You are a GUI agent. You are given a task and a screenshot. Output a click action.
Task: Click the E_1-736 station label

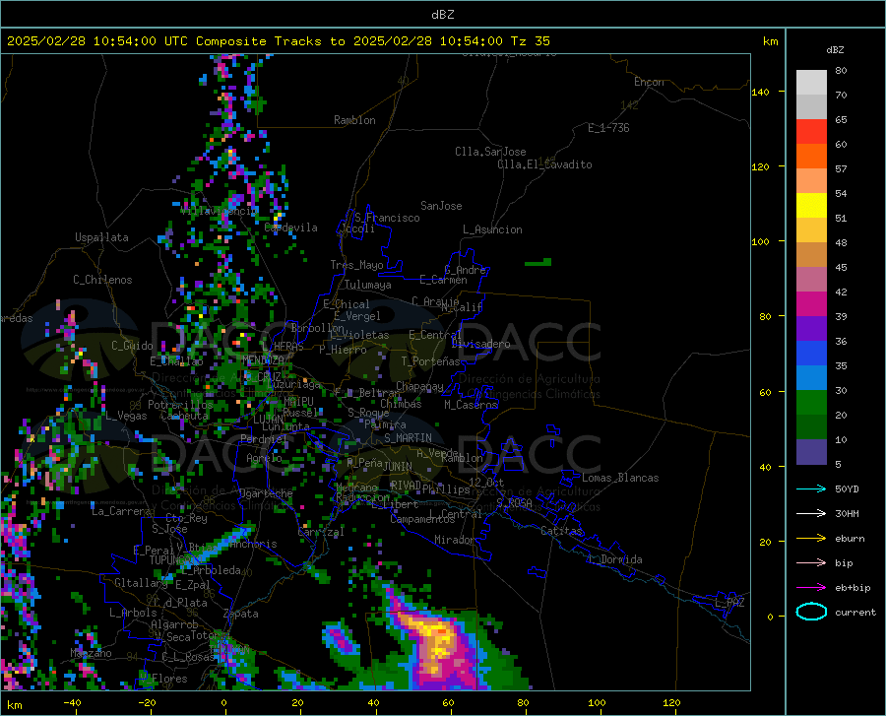click(608, 128)
